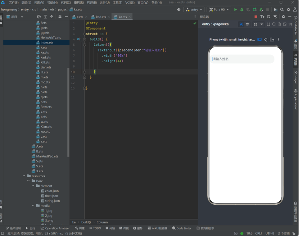
Task: Toggle inspector mode in previewer
Action: tap(241, 24)
